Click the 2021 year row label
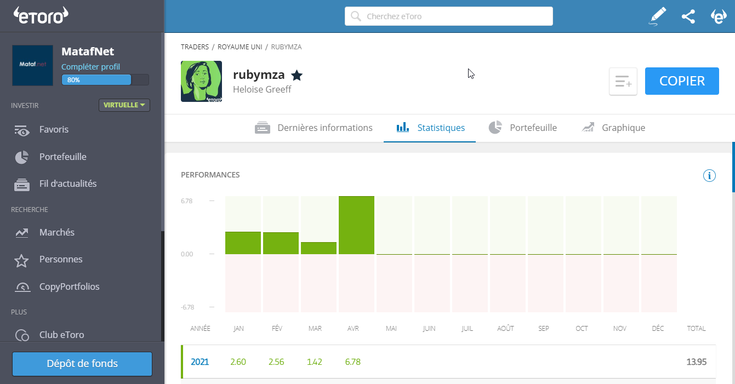Viewport: 735px width, 384px height. 200,362
